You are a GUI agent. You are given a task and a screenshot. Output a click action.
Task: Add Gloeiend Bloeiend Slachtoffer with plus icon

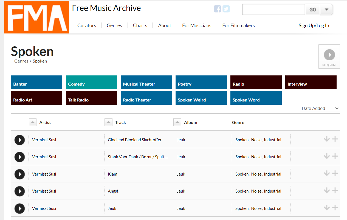click(x=335, y=139)
